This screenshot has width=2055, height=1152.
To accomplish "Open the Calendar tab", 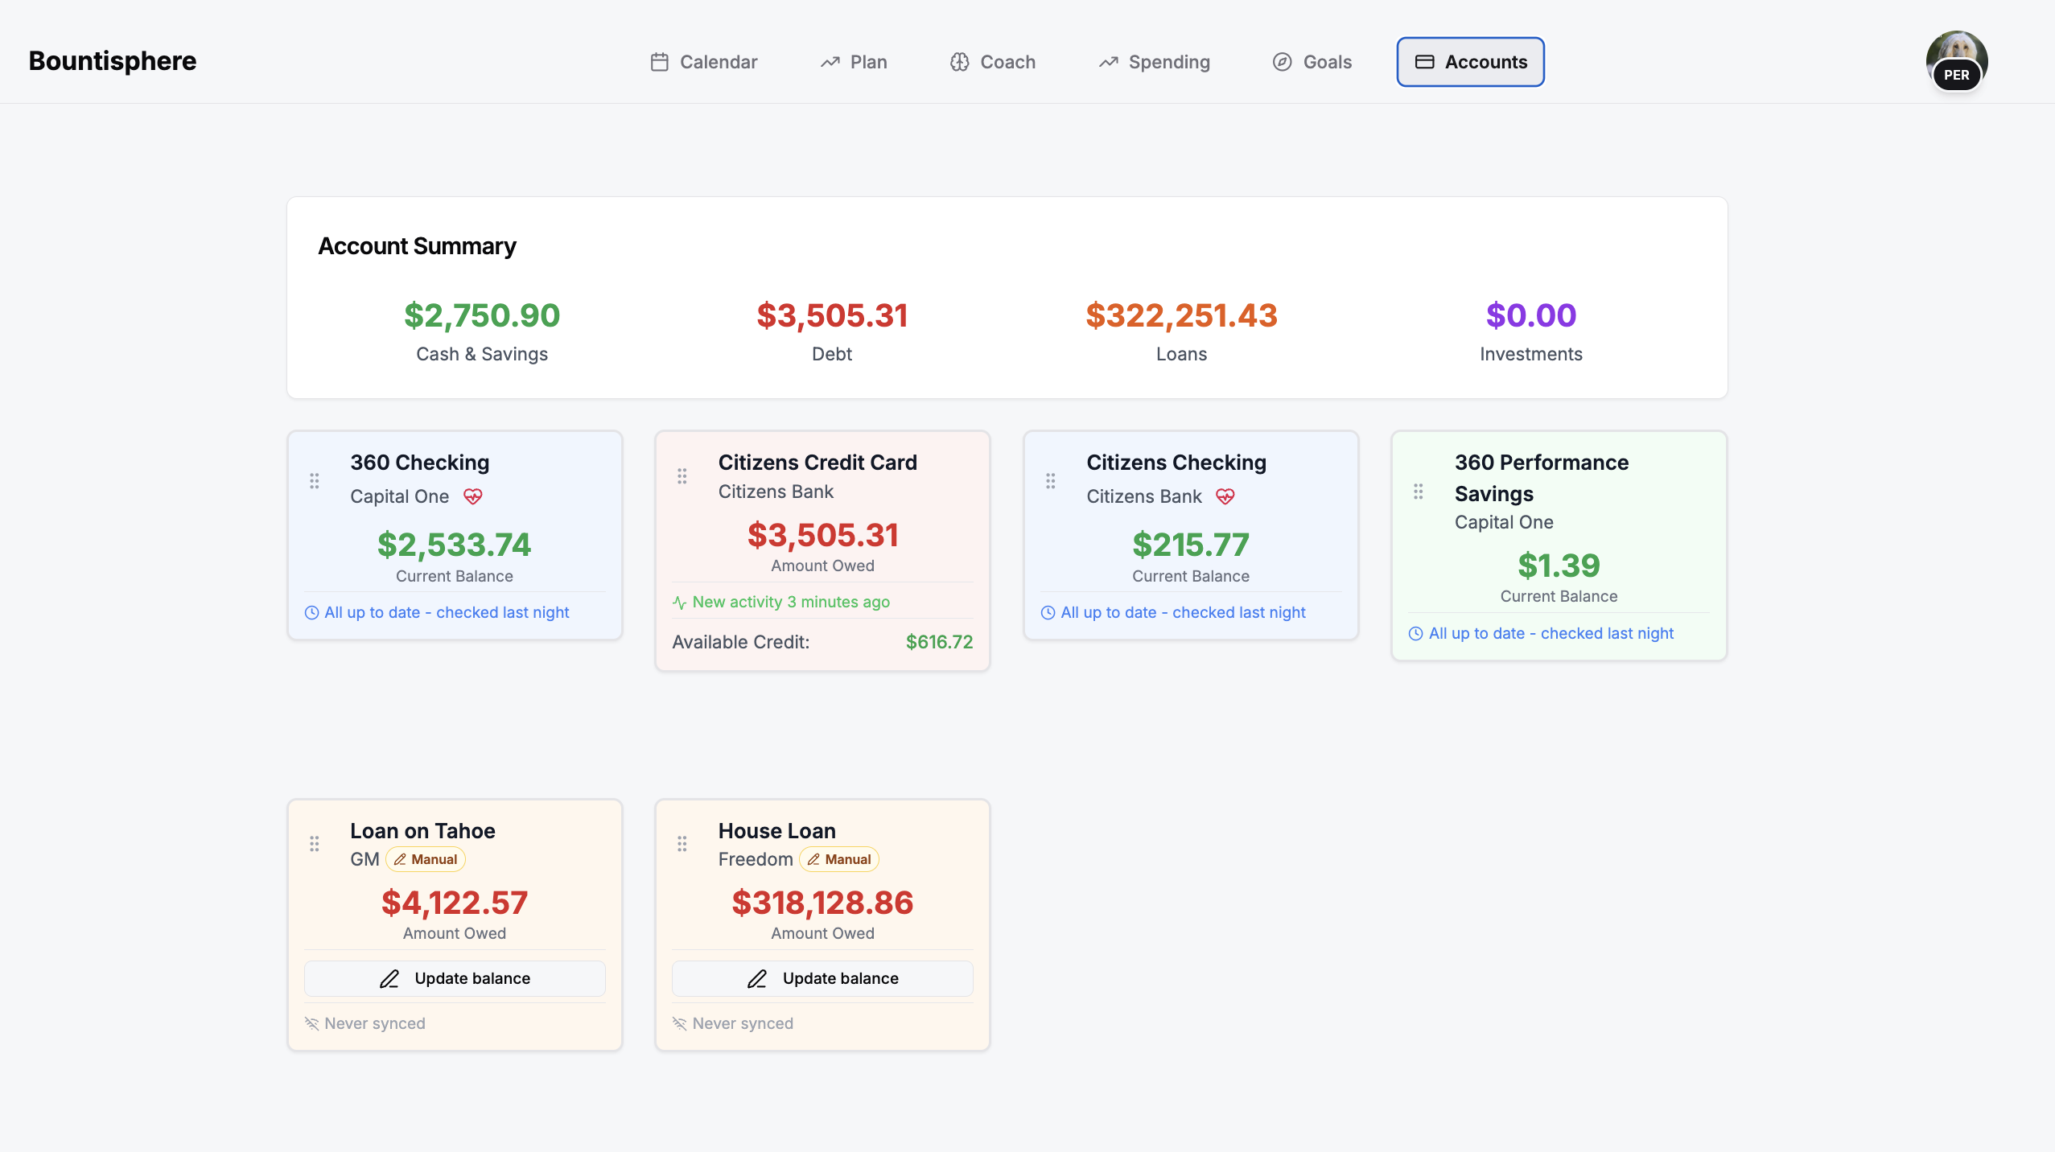I will click(x=704, y=62).
